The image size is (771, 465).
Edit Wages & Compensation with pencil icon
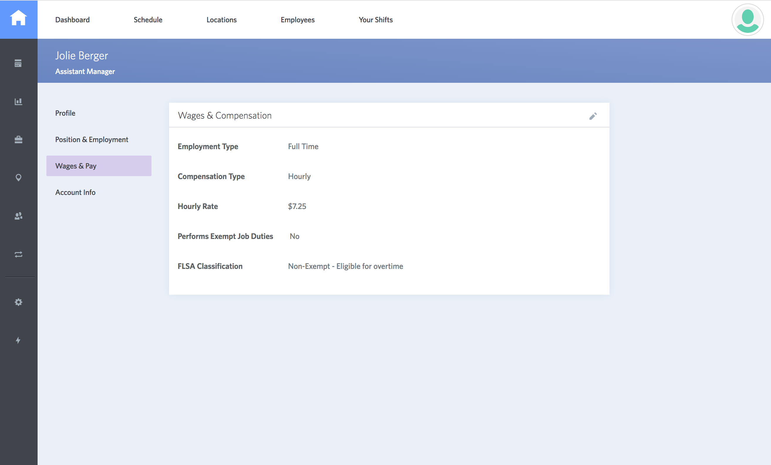(x=593, y=116)
